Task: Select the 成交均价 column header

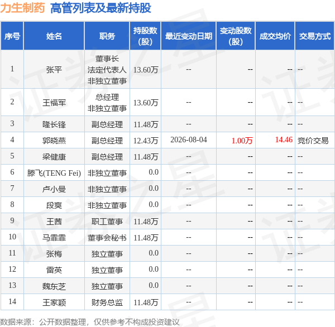Action: point(275,36)
